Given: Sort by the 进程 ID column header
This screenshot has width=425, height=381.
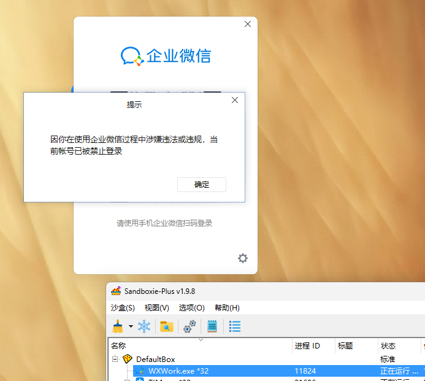Looking at the screenshot, I should (313, 346).
